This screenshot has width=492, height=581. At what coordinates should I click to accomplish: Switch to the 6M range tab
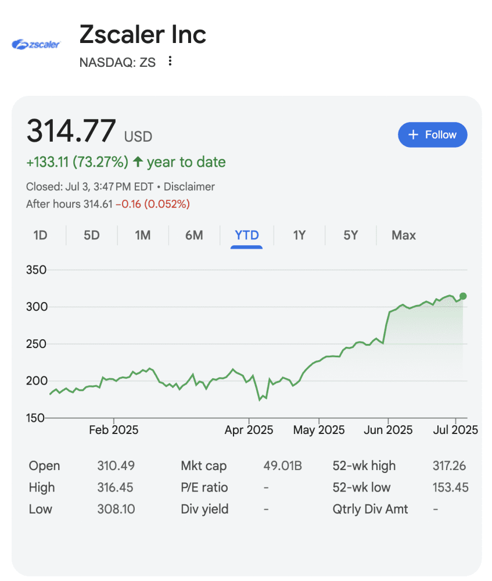(x=194, y=235)
